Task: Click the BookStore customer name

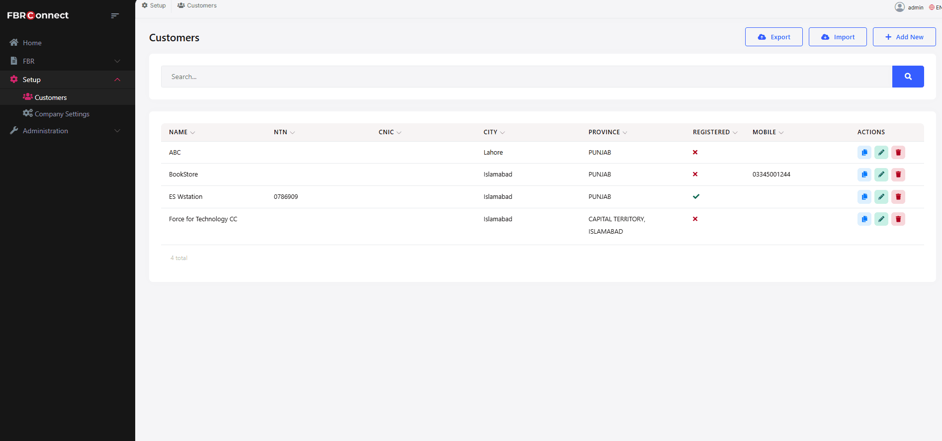Action: click(x=183, y=175)
